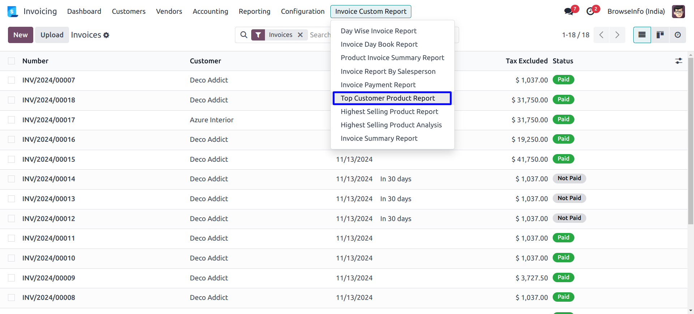The height and width of the screenshot is (314, 694).
Task: Click the user avatar picture
Action: pyautogui.click(x=678, y=12)
